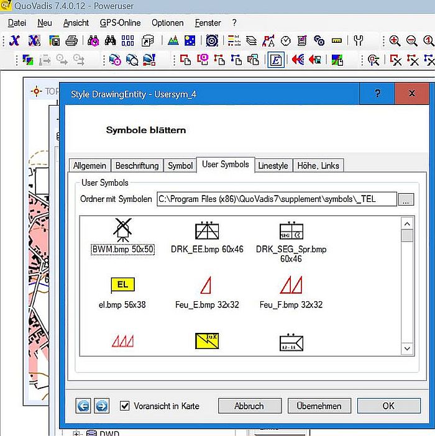Switch to the Linestyle tab
Image resolution: width=435 pixels, height=436 pixels.
coord(273,166)
